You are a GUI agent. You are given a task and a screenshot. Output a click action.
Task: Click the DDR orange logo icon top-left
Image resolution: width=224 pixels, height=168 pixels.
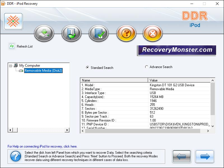tap(13, 21)
